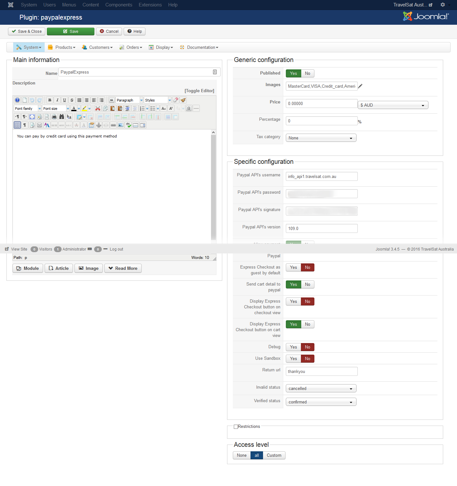Toggle fullscreen editor mode icon
Image resolution: width=457 pixels, height=486 pixels.
point(32,117)
